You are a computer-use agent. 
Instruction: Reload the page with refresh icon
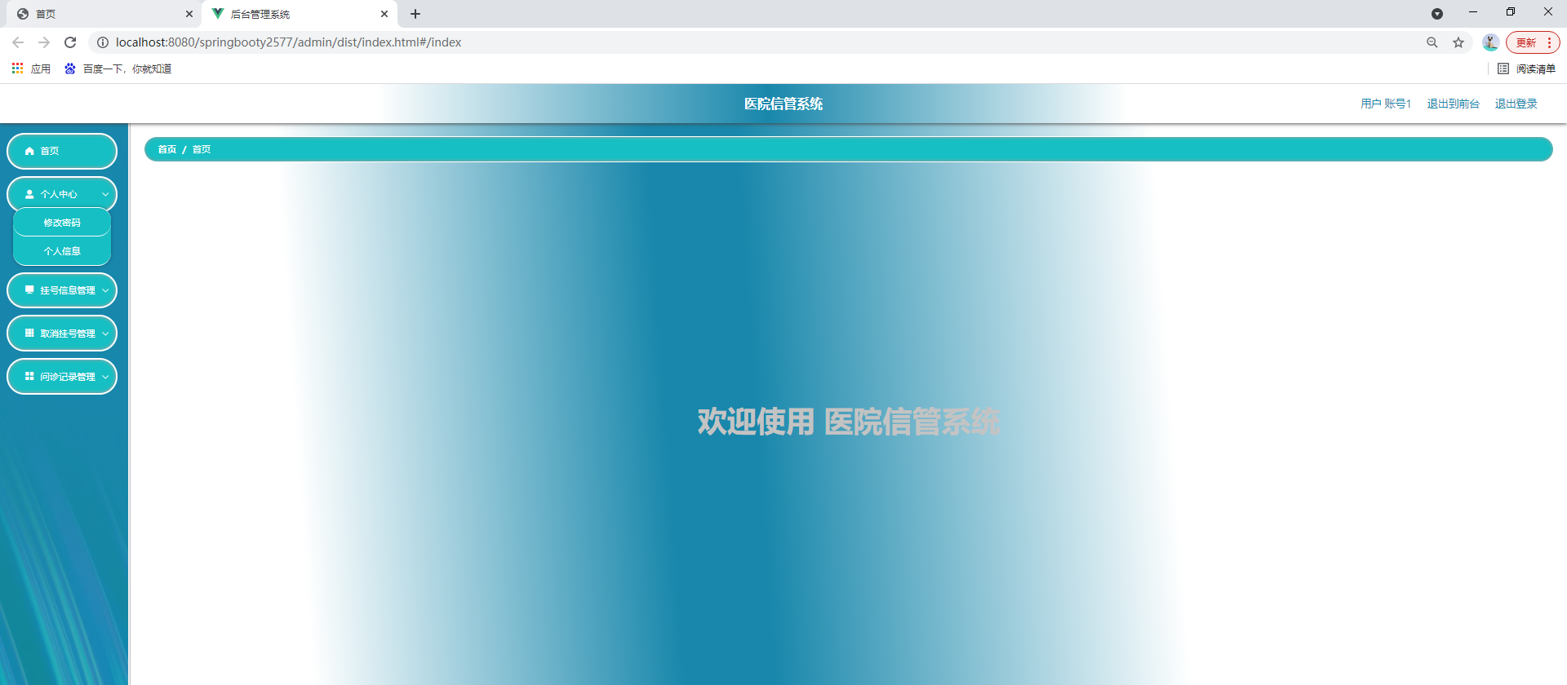click(x=70, y=42)
